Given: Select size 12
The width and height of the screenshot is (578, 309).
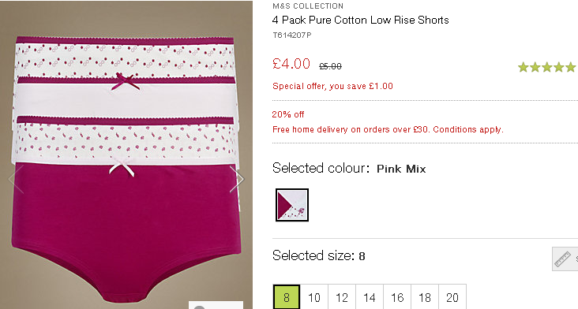Looking at the screenshot, I should click(x=342, y=297).
